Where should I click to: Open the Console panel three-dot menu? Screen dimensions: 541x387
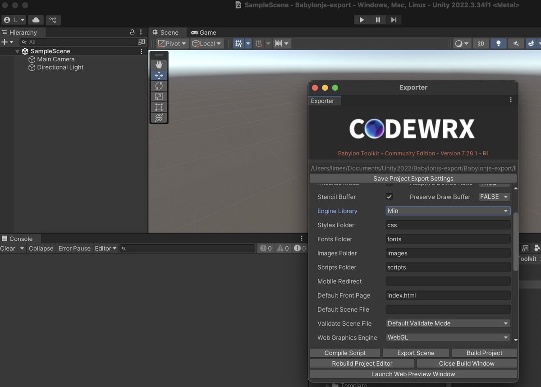coord(302,238)
